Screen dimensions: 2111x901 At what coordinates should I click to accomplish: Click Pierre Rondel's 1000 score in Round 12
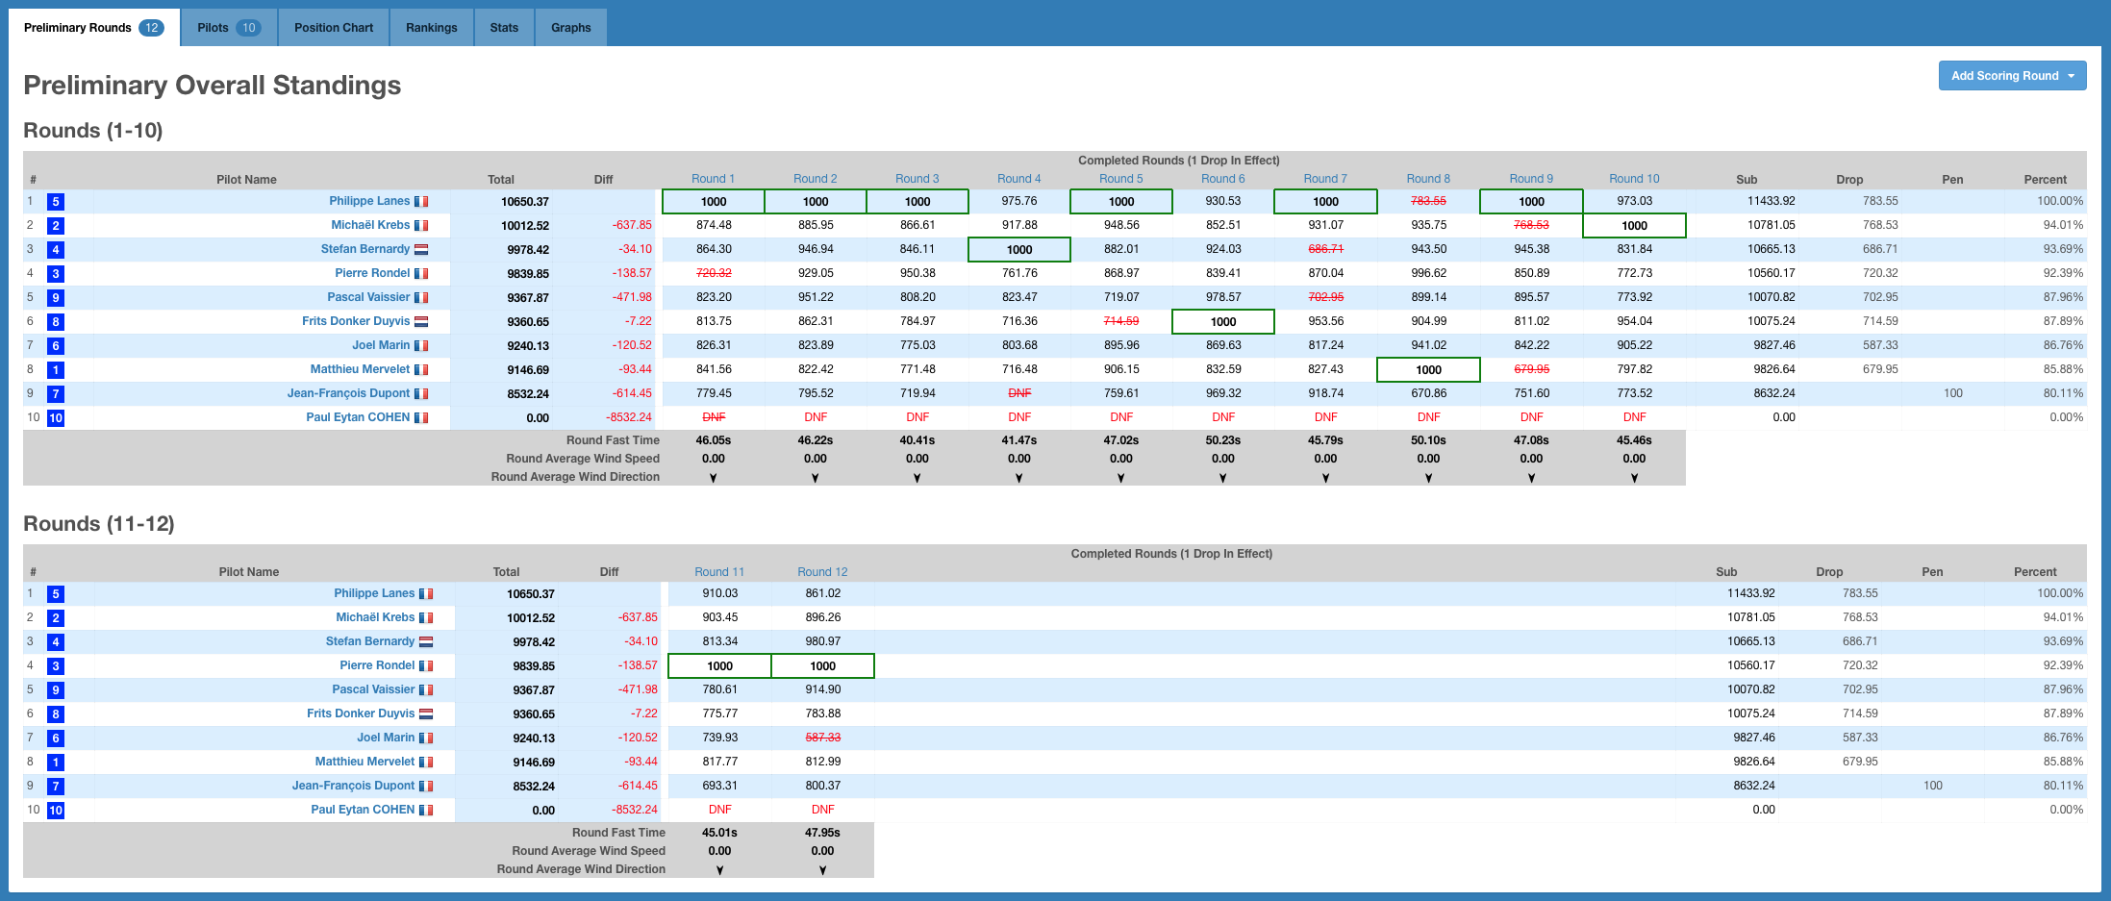[x=822, y=666]
